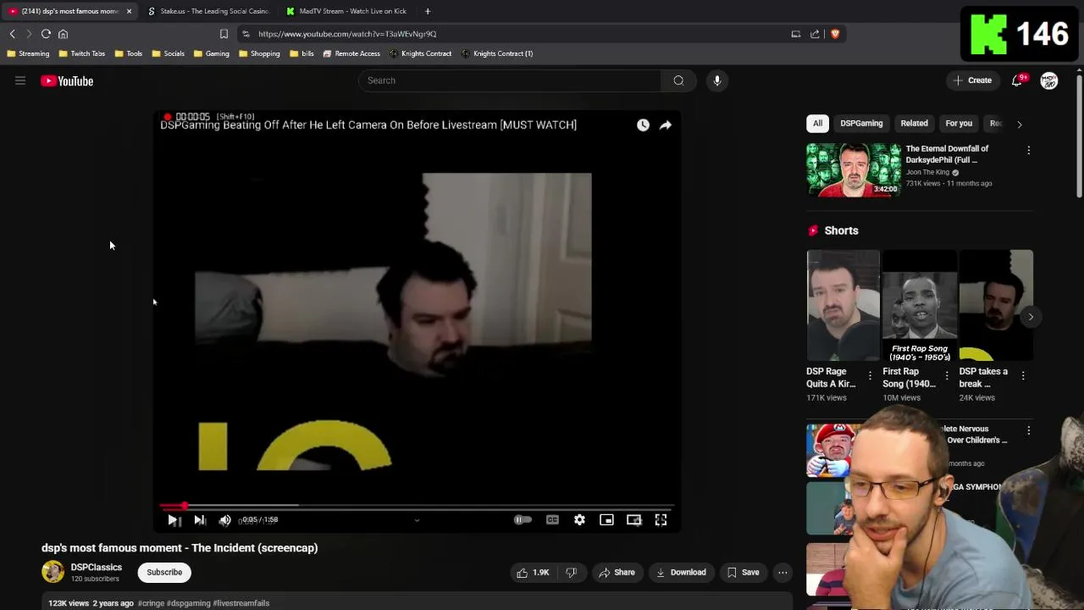This screenshot has width=1084, height=610.
Task: Toggle closed captions in player
Action: click(552, 520)
